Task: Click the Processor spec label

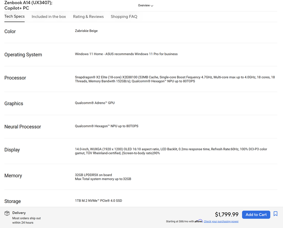Action: (15, 78)
